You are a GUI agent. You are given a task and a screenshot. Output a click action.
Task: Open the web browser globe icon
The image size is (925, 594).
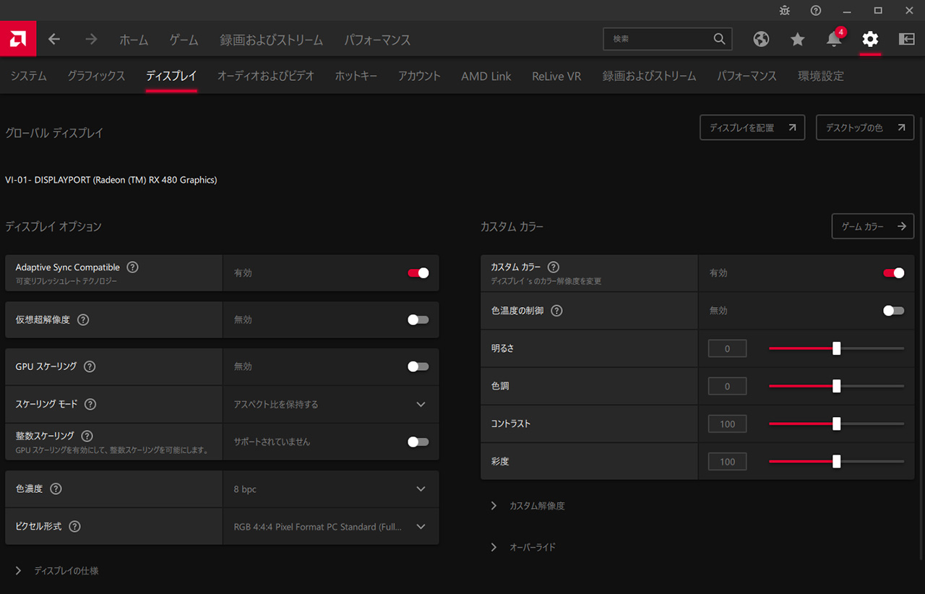pyautogui.click(x=761, y=39)
